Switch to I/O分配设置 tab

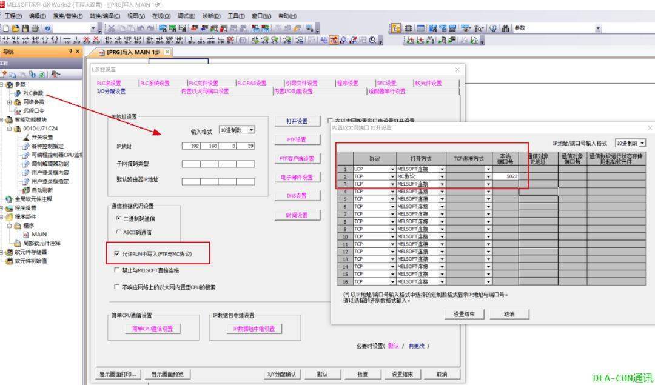[111, 91]
